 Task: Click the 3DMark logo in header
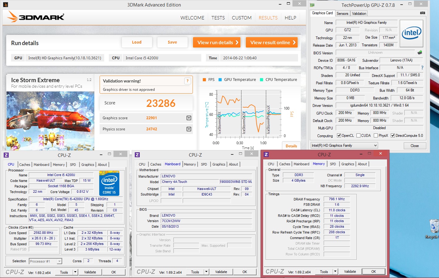36,17
